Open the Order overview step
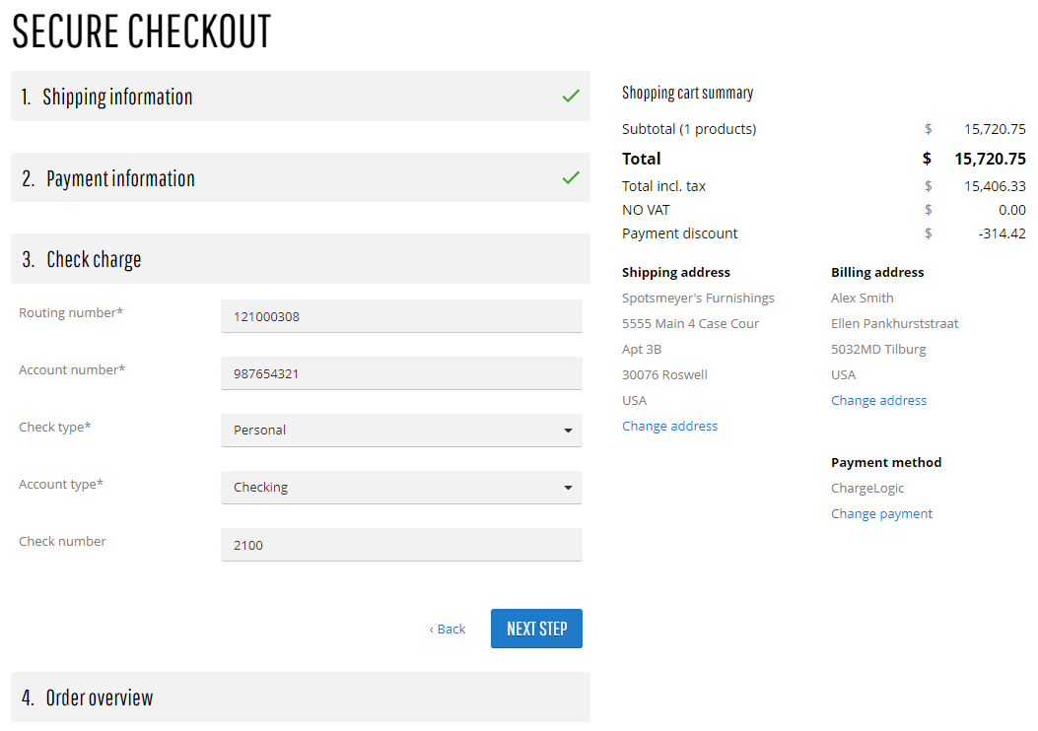Image resolution: width=1038 pixels, height=731 pixels. (301, 698)
